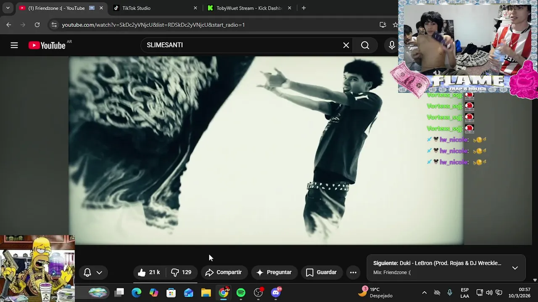Image resolution: width=538 pixels, height=302 pixels.
Task: Go to the YouTube home logo
Action: [x=47, y=45]
